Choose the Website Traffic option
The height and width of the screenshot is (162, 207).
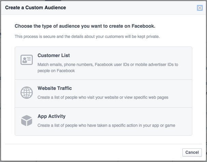(x=55, y=88)
